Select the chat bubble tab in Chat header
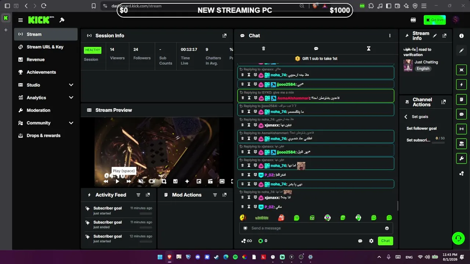 pos(316,48)
